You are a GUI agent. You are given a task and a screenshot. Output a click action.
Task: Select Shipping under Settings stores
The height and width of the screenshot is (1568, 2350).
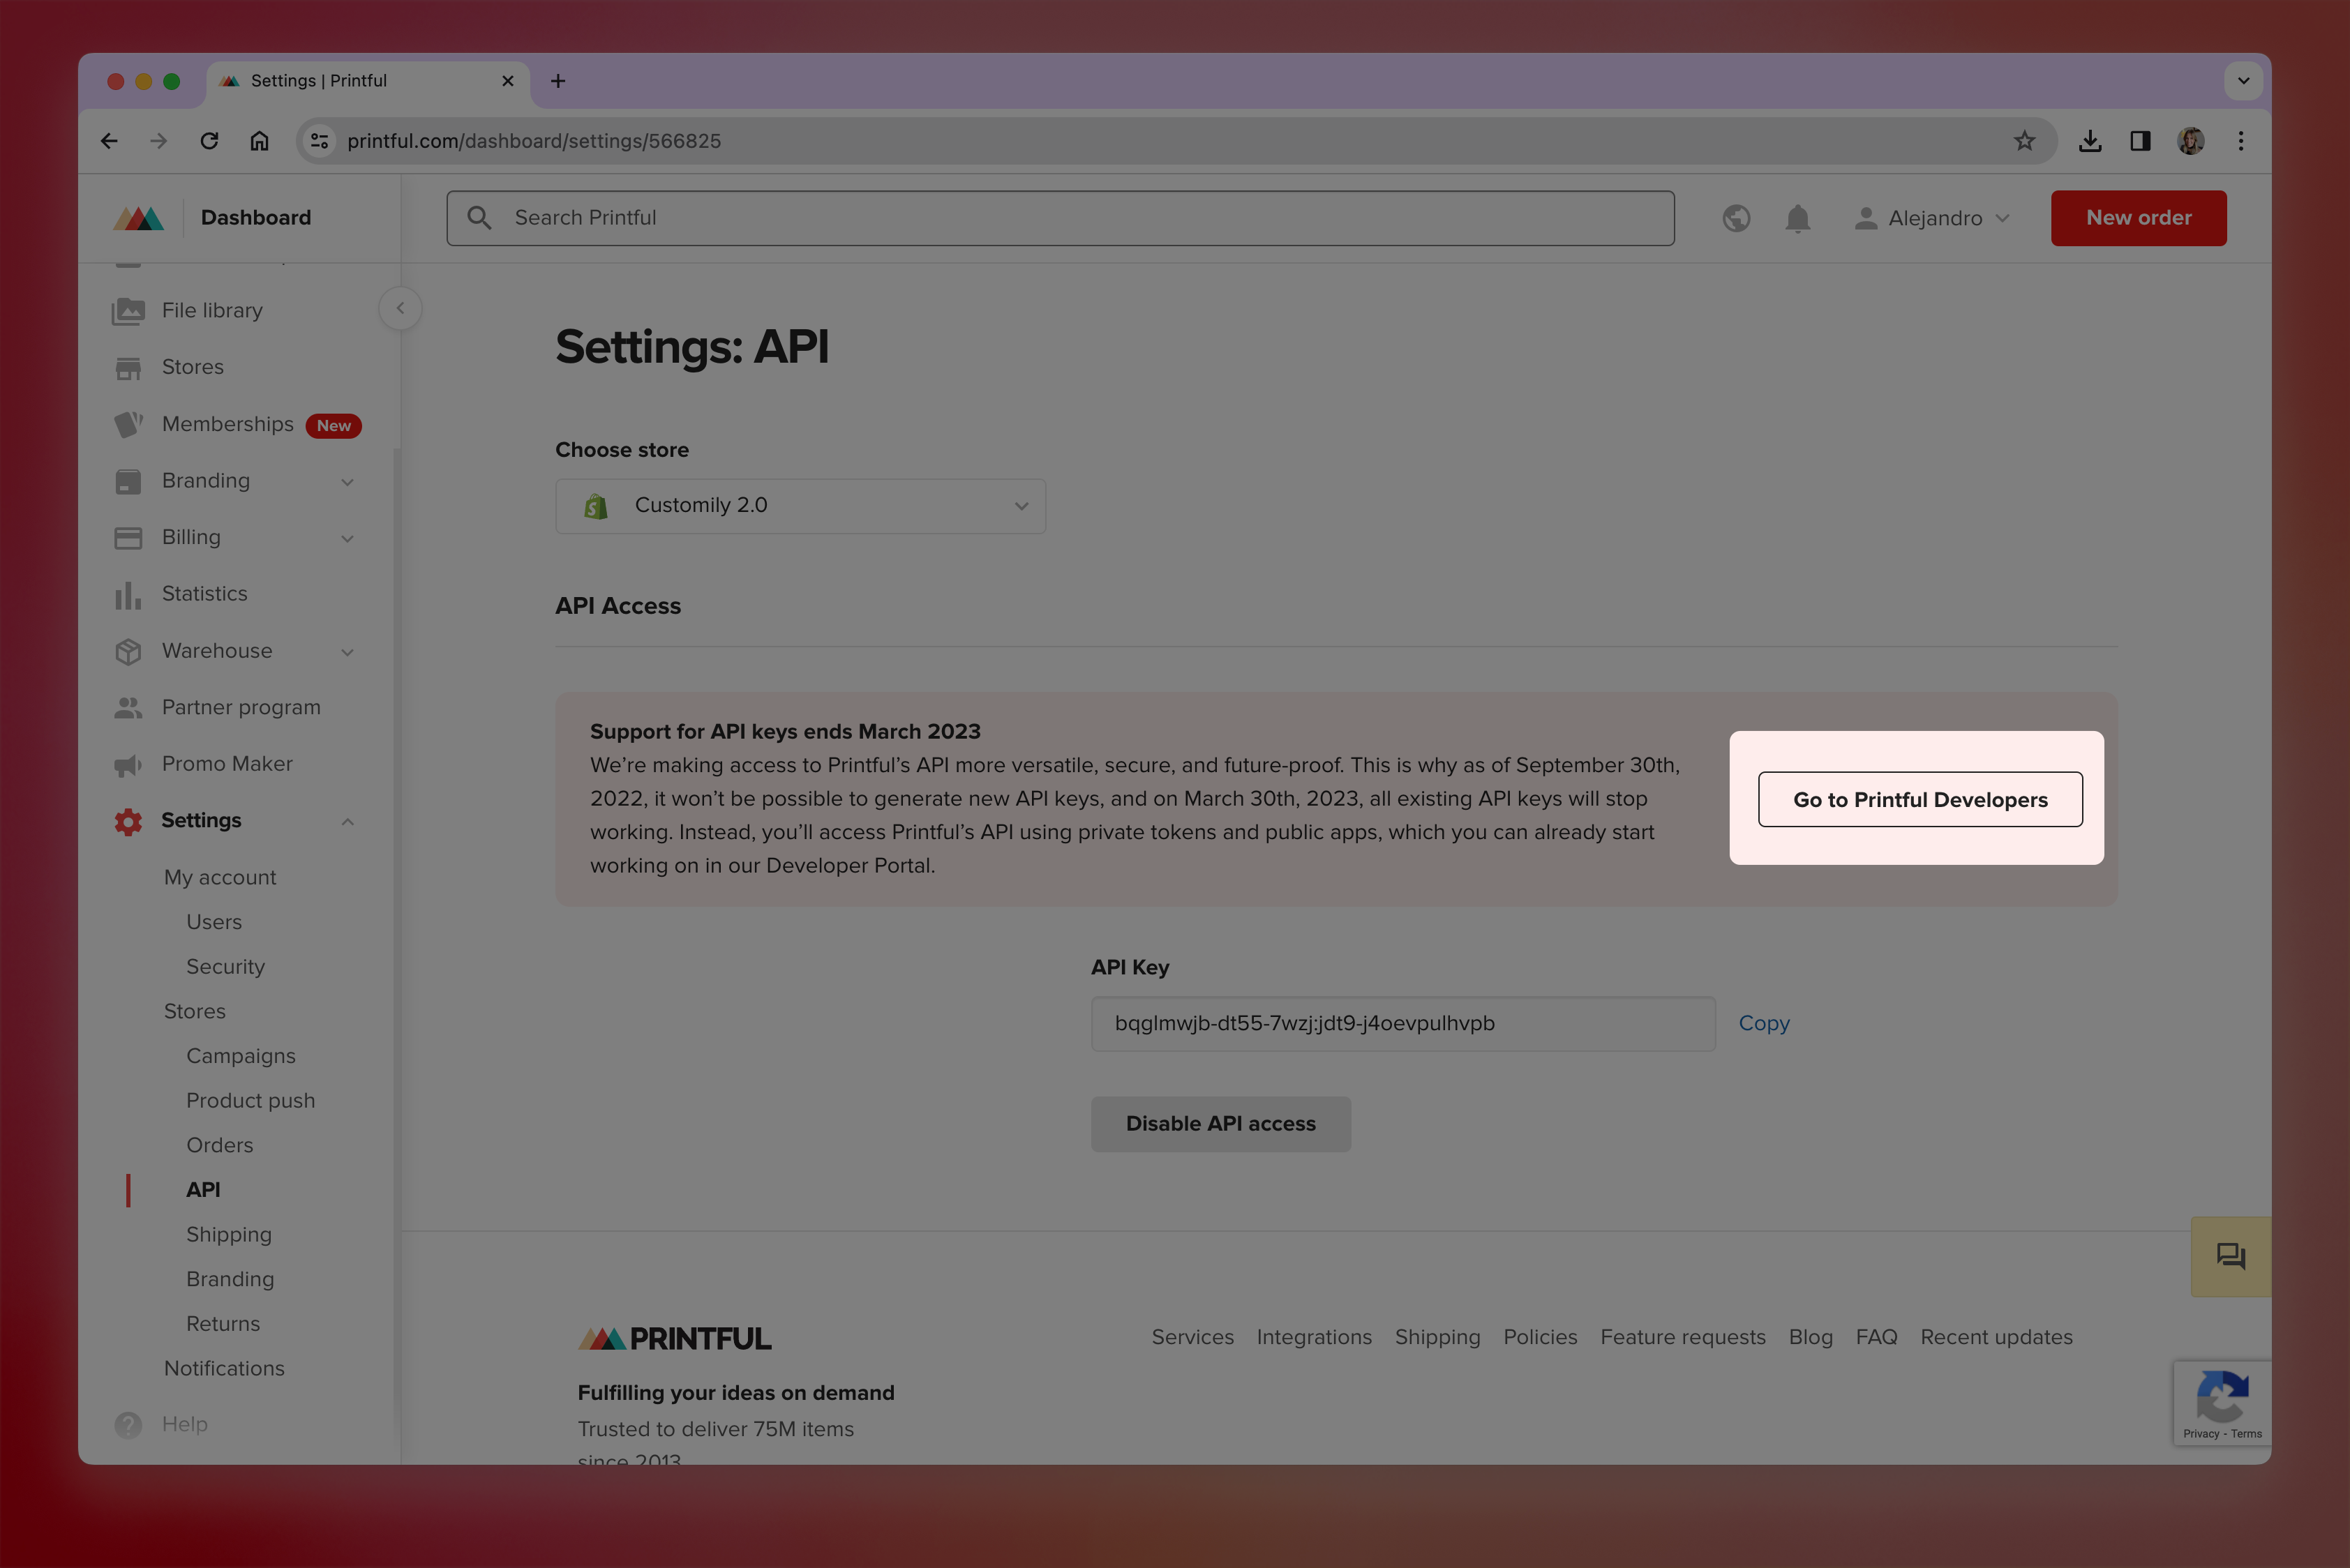click(x=229, y=1235)
